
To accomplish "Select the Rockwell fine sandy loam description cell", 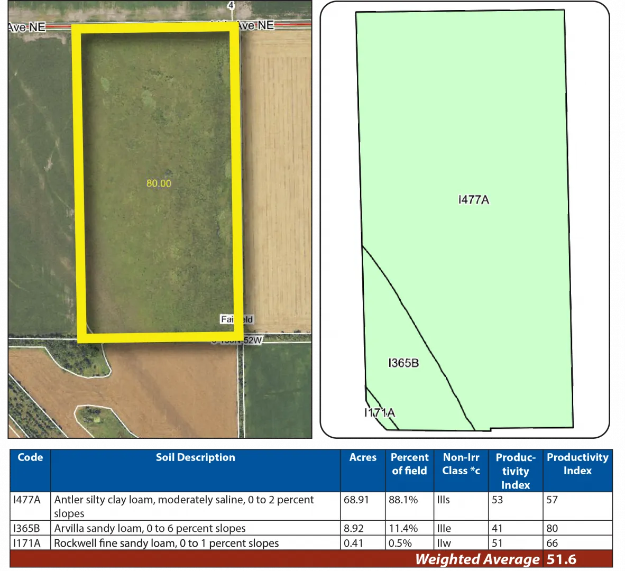I will pos(166,543).
